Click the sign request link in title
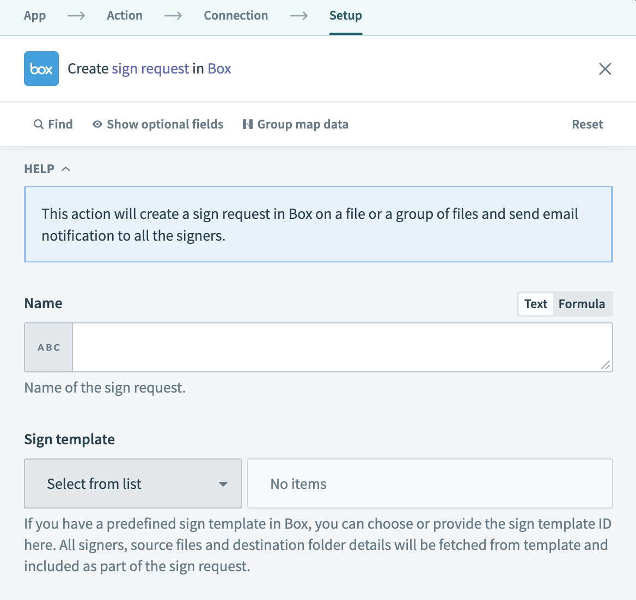The image size is (636, 600). point(150,69)
